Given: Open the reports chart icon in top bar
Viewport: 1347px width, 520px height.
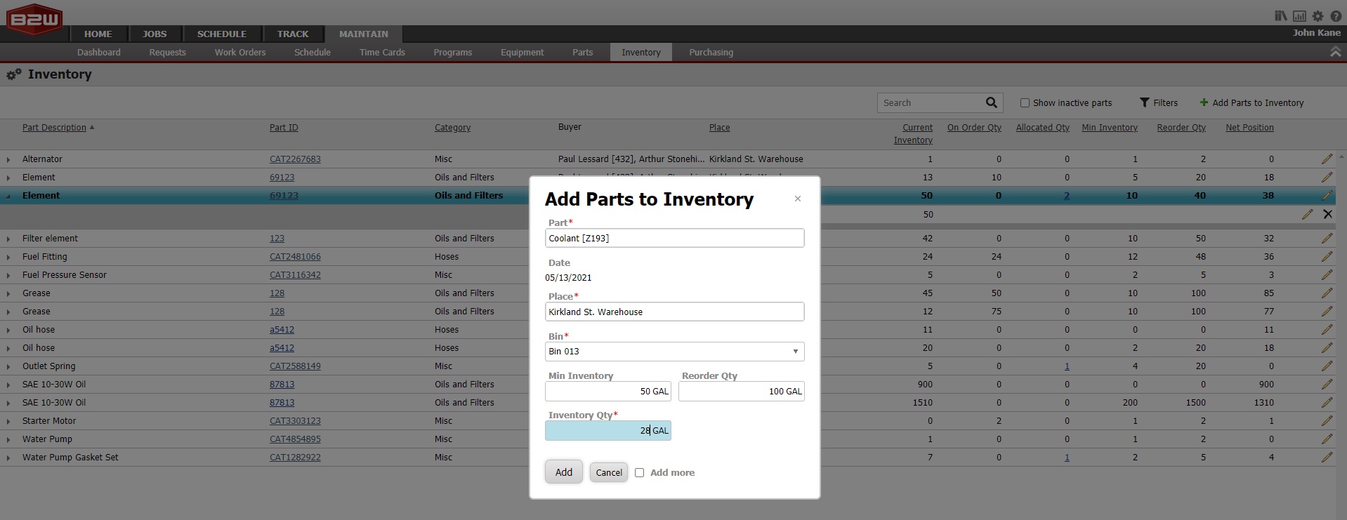Looking at the screenshot, I should [1299, 16].
